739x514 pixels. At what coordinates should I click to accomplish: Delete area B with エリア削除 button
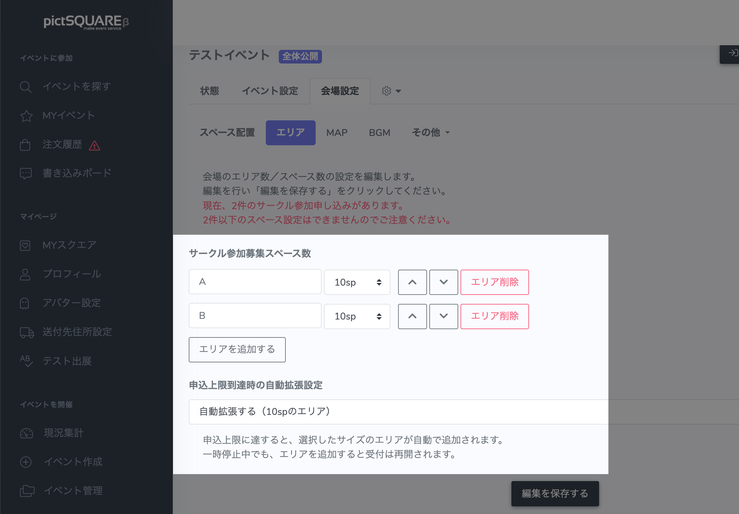coord(494,316)
